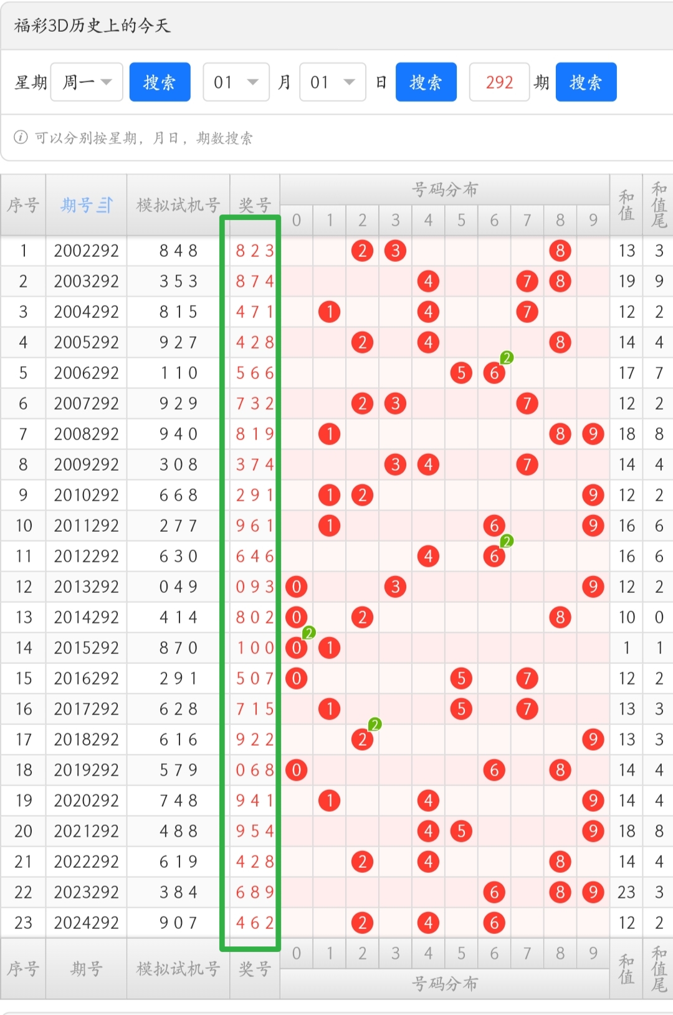
Task: Open the weekday dropdown showing 周一
Action: point(87,82)
